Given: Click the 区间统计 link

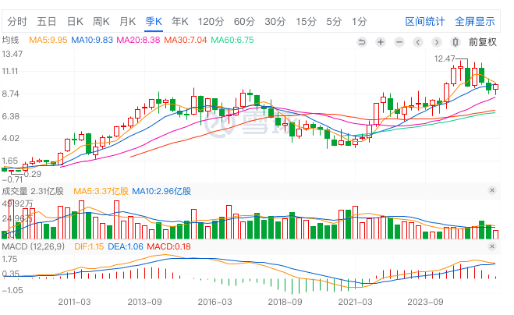Looking at the screenshot, I should pos(425,21).
